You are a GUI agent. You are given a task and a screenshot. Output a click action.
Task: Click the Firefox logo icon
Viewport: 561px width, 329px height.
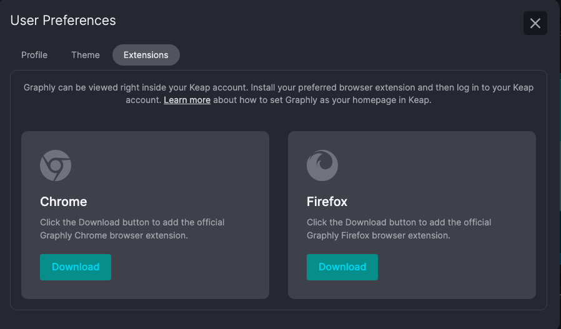tap(322, 165)
